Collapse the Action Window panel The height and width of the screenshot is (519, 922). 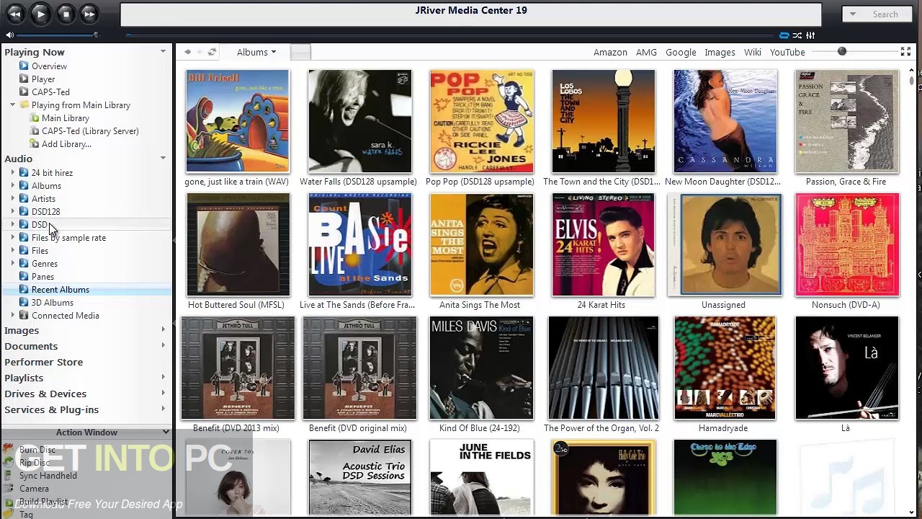(x=166, y=432)
